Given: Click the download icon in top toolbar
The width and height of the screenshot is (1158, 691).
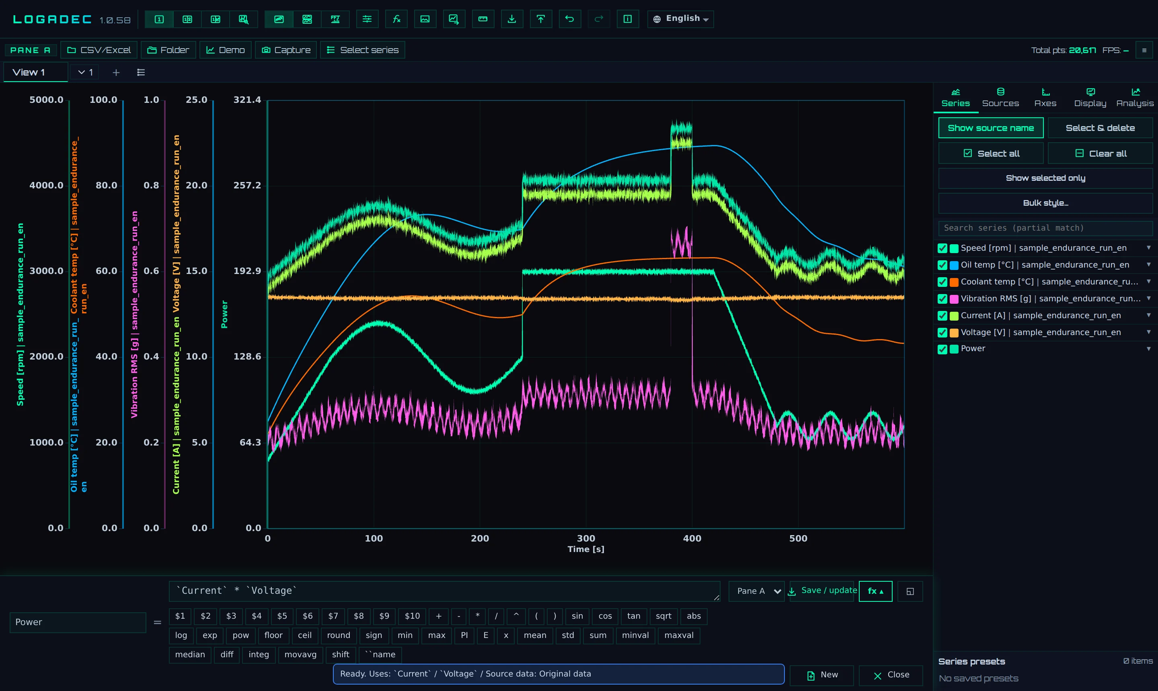Looking at the screenshot, I should point(512,19).
